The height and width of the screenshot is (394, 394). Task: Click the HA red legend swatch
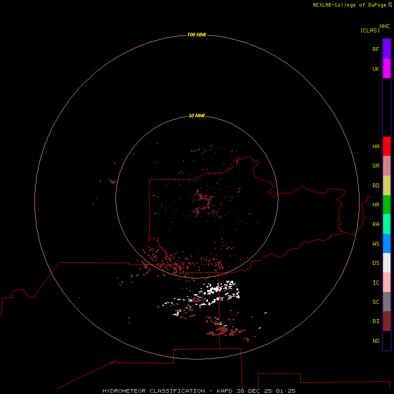point(387,146)
